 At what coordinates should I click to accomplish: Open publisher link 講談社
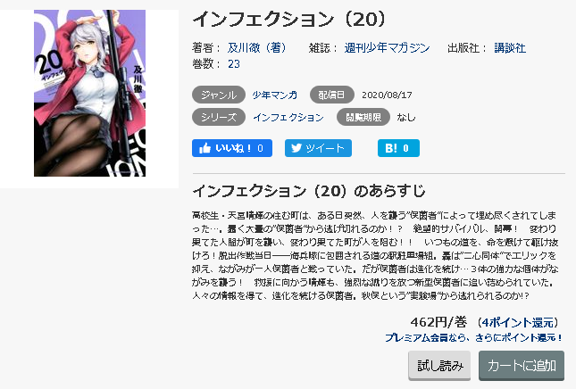[510, 47]
